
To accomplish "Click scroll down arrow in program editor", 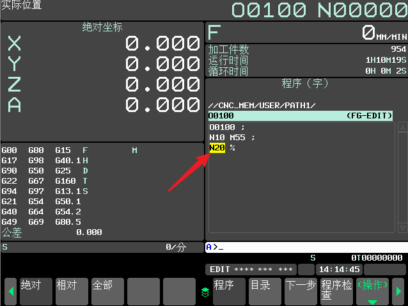I will pos(402,228).
